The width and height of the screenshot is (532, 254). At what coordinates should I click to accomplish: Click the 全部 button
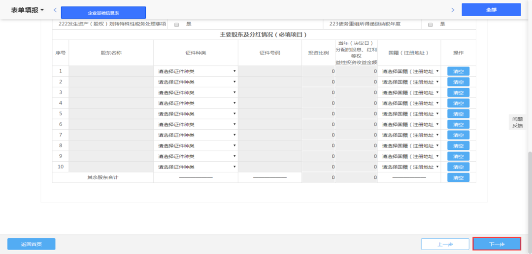(x=491, y=10)
